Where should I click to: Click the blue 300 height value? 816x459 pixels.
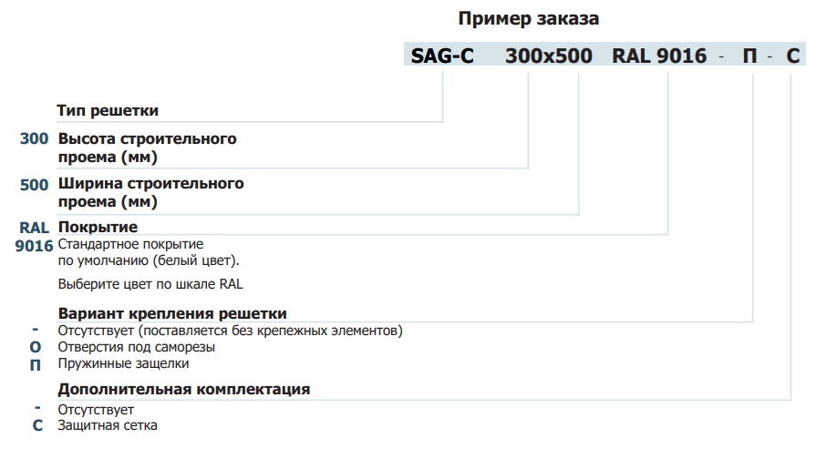34,138
